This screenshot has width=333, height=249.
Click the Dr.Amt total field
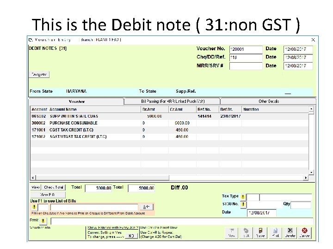tap(99, 188)
